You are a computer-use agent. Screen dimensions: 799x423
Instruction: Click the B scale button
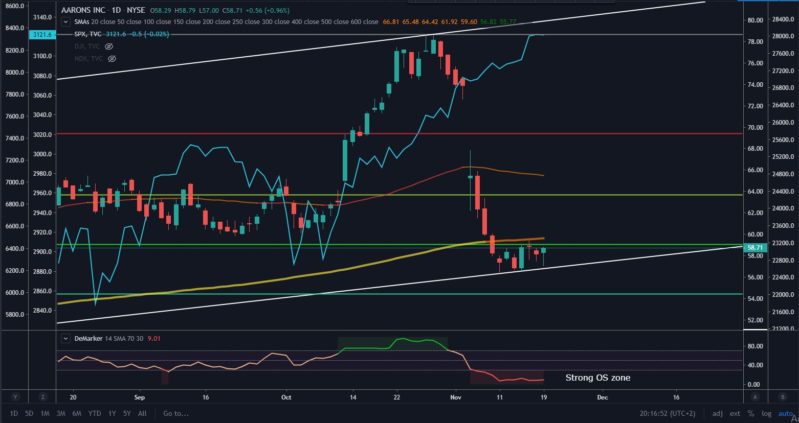pos(782,397)
